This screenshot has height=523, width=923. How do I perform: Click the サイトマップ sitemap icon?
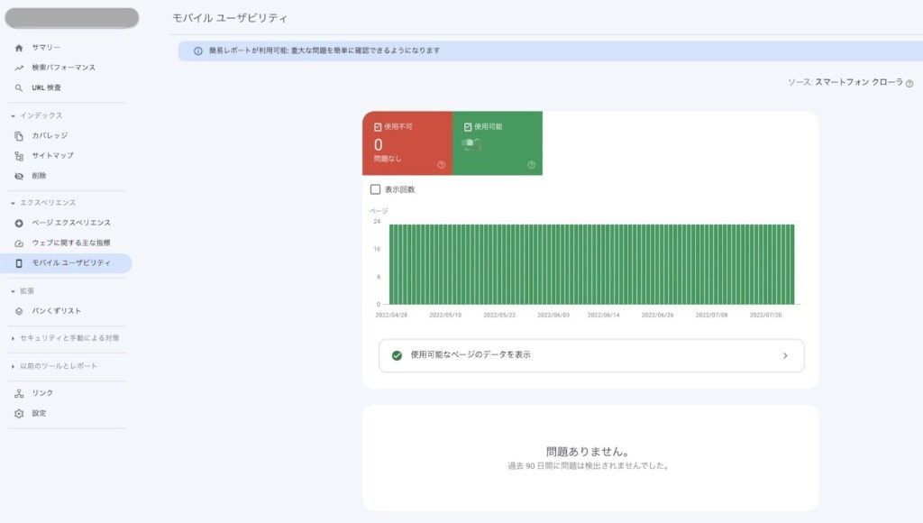pyautogui.click(x=19, y=155)
